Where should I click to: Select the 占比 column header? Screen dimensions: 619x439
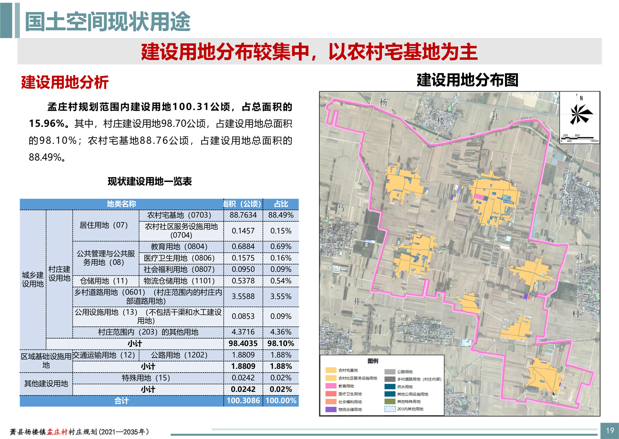click(281, 204)
